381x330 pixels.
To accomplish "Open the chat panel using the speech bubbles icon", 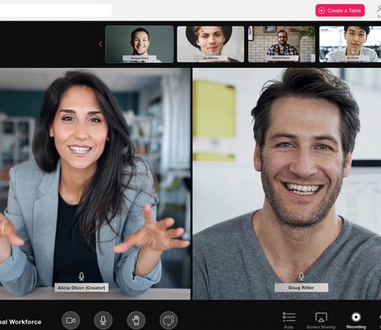I will (168, 320).
